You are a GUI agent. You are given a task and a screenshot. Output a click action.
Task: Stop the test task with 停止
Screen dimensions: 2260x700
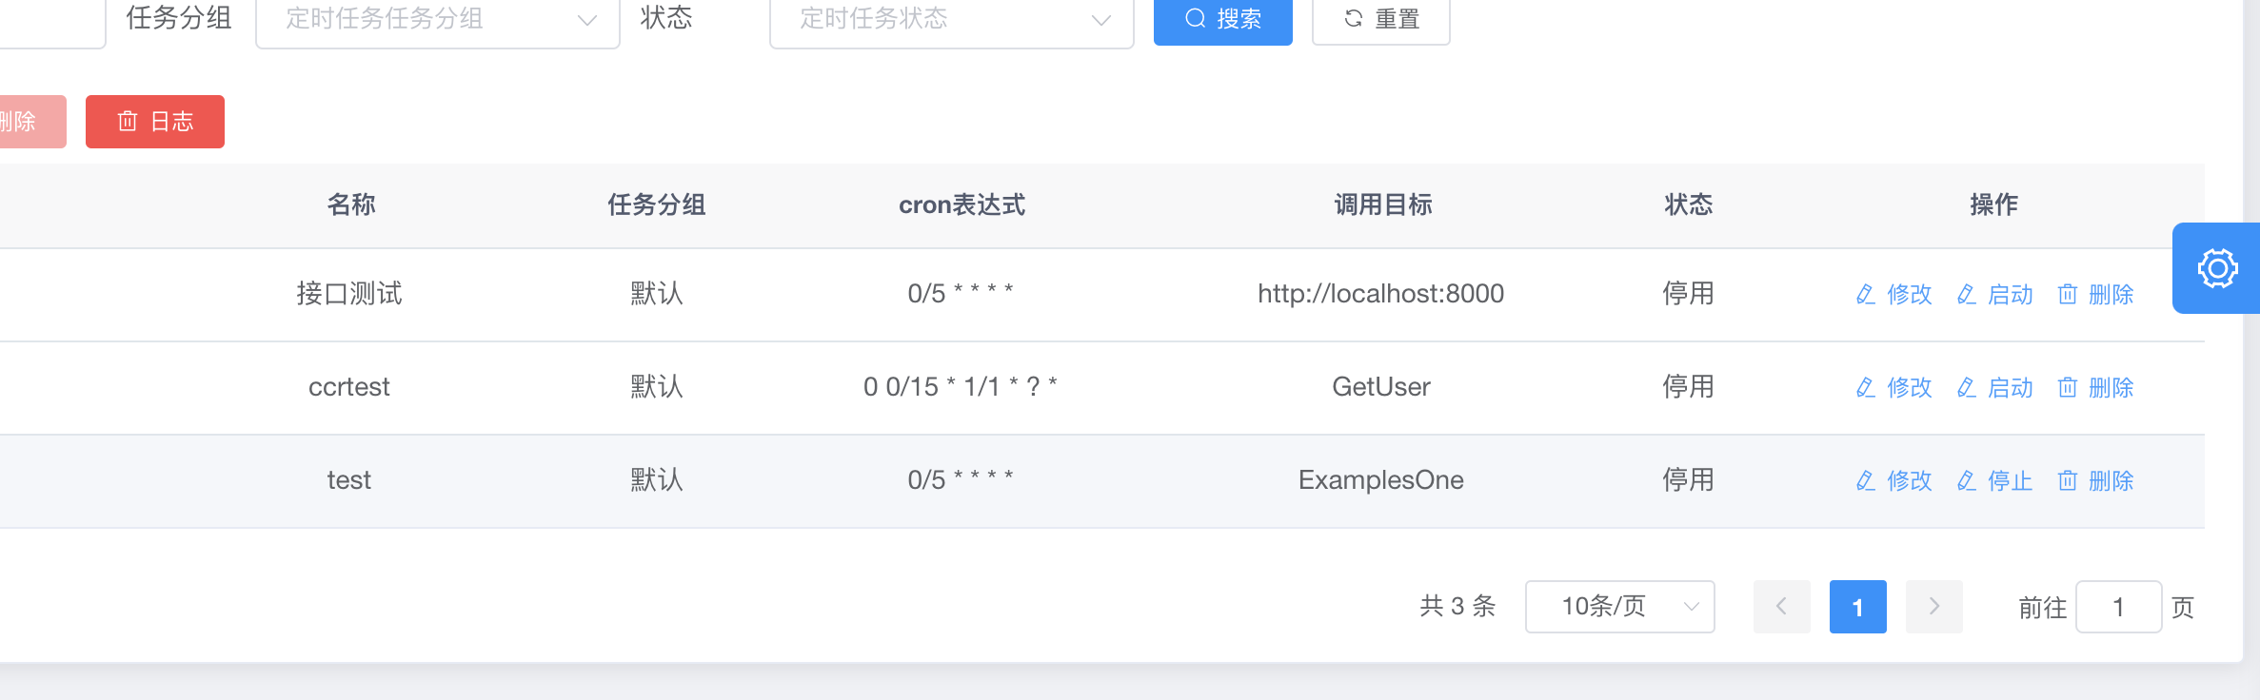click(1995, 481)
